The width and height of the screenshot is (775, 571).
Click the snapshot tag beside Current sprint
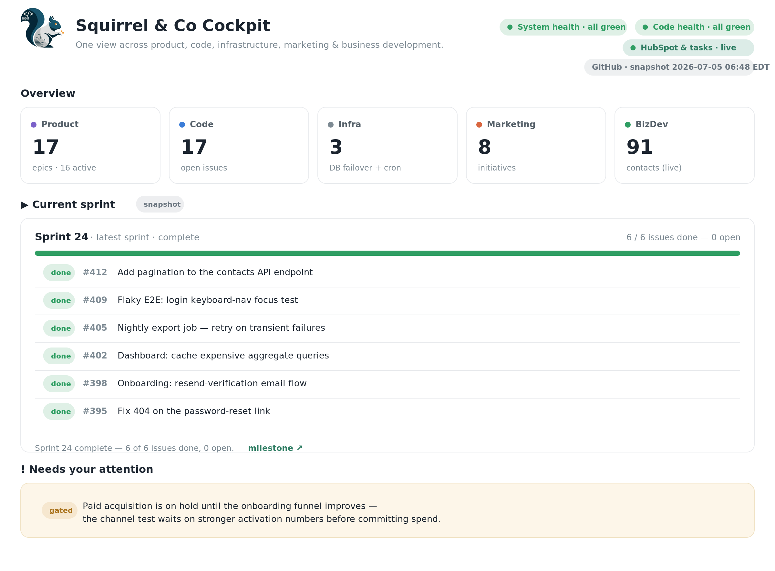[x=160, y=204]
